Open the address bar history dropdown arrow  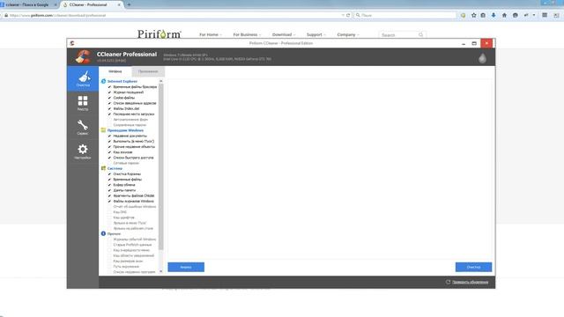[x=343, y=16]
